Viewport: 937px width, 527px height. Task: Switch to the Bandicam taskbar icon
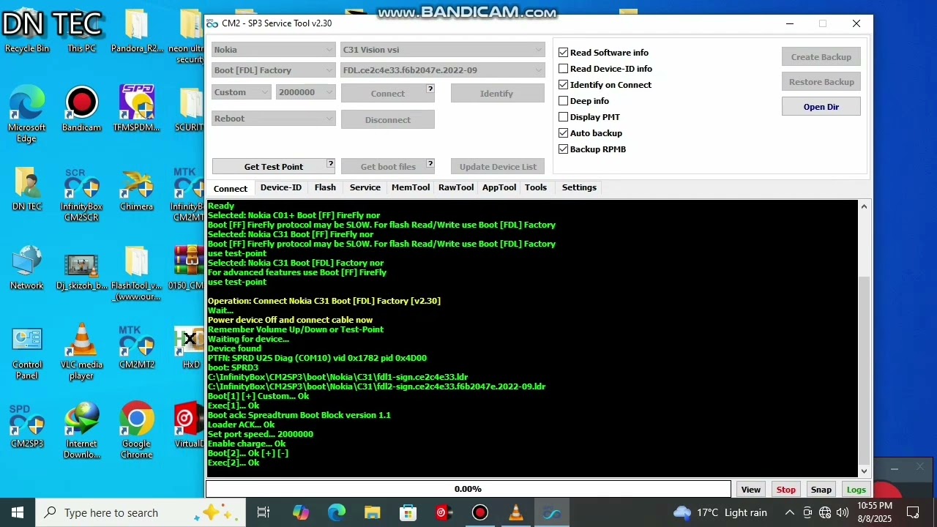point(479,512)
